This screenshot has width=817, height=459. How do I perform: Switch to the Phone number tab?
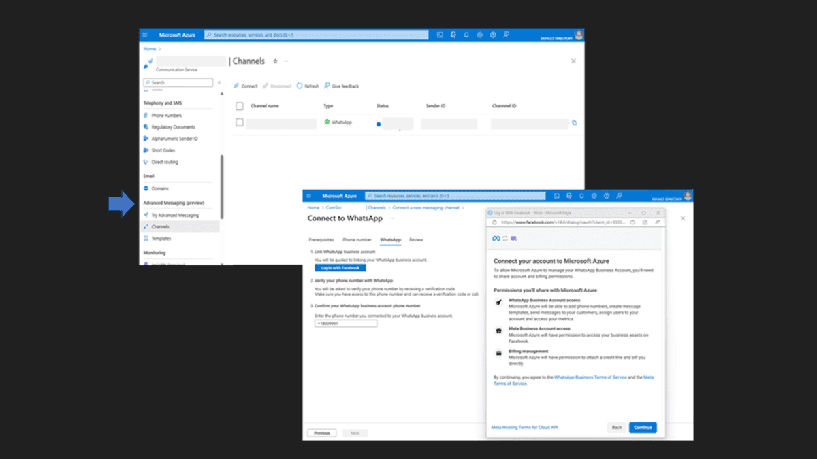(357, 240)
